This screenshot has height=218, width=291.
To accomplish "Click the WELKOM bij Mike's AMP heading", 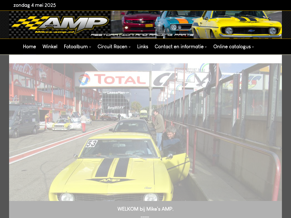I will 145,209.
